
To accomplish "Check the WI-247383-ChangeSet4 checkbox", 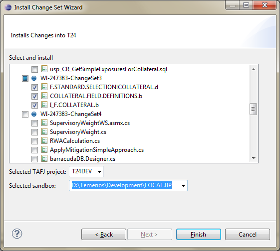I will pyautogui.click(x=25, y=114).
